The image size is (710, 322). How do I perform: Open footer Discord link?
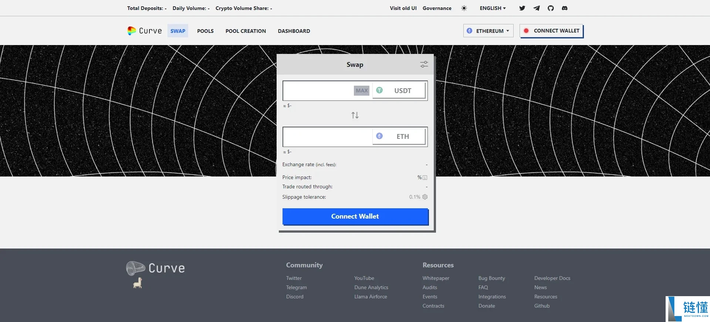[295, 297]
